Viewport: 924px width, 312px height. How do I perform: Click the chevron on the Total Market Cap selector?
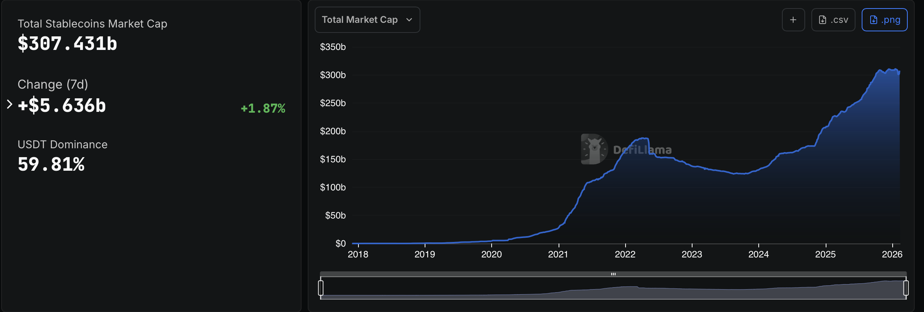point(410,20)
